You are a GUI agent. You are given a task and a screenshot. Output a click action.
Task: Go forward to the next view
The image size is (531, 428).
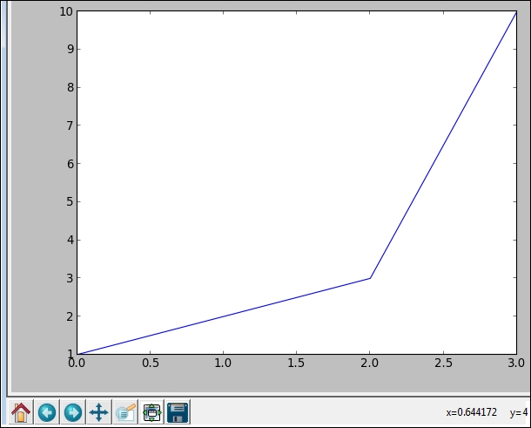click(73, 412)
